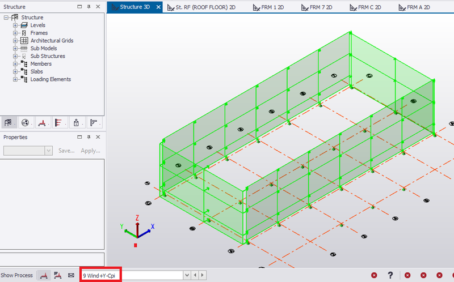This screenshot has height=282, width=454.
Task: Select the Slabs tree item
Action: (36, 72)
